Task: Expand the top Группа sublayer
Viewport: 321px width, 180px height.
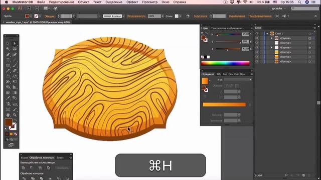Action: click(x=272, y=38)
